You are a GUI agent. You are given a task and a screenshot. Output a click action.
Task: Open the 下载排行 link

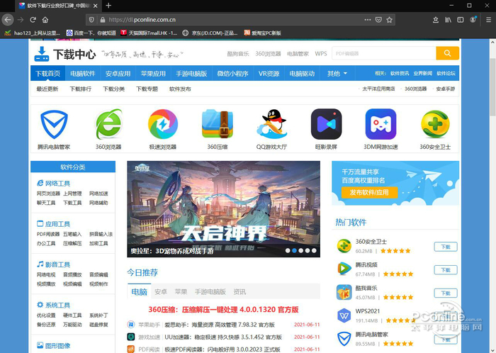(81, 89)
